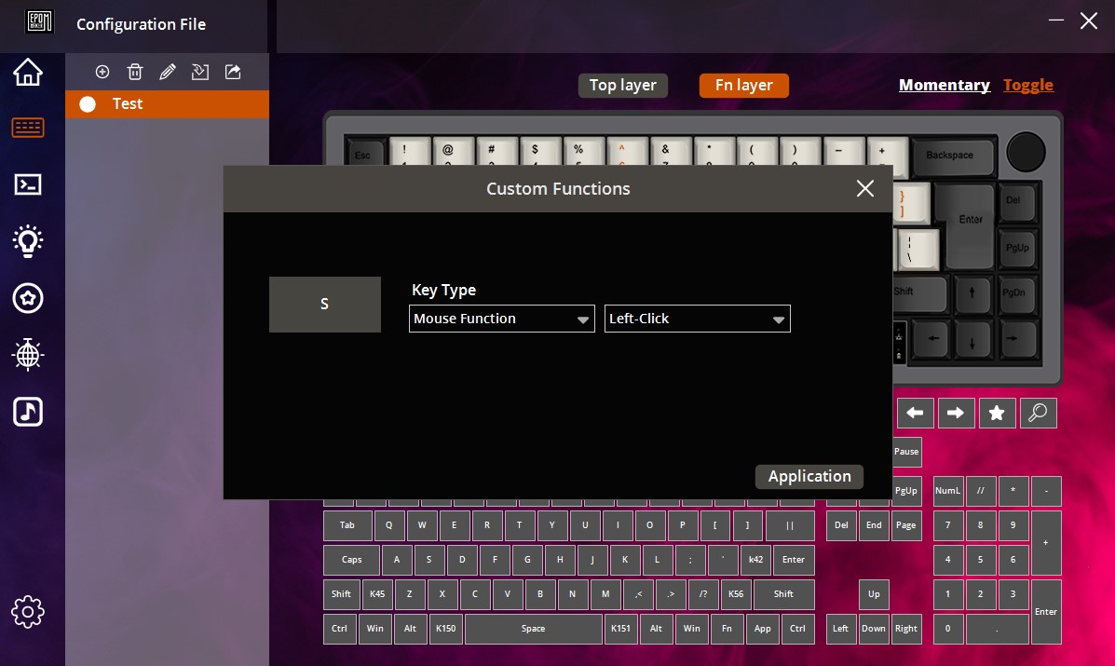
Task: Select the keyboard remap sidebar icon
Action: pyautogui.click(x=28, y=129)
